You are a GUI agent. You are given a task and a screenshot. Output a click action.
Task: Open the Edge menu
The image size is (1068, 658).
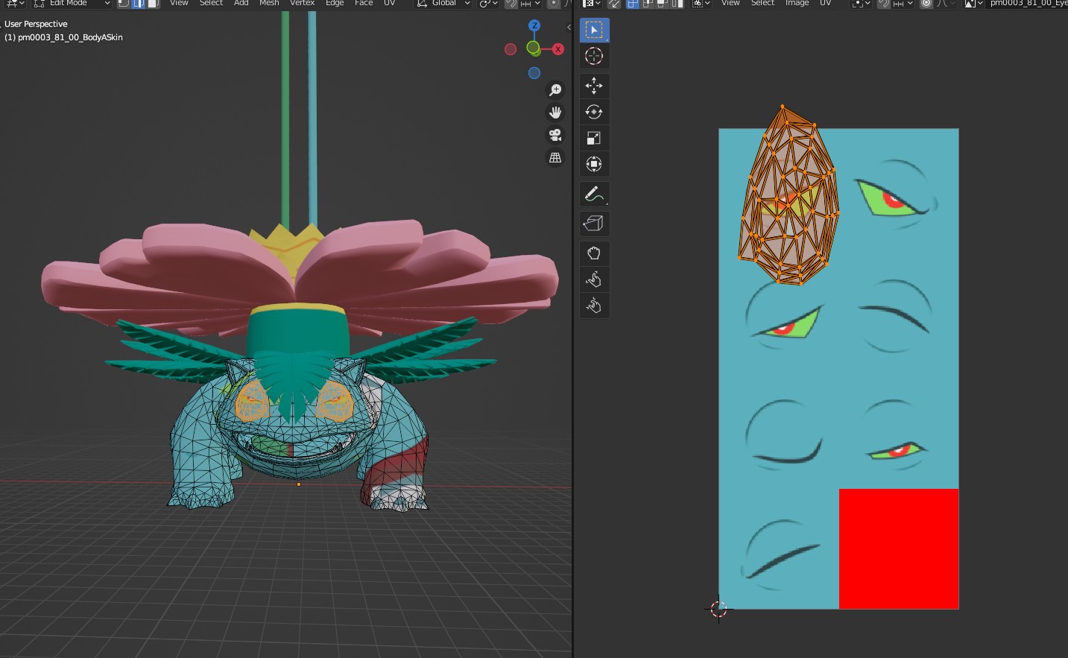[335, 3]
